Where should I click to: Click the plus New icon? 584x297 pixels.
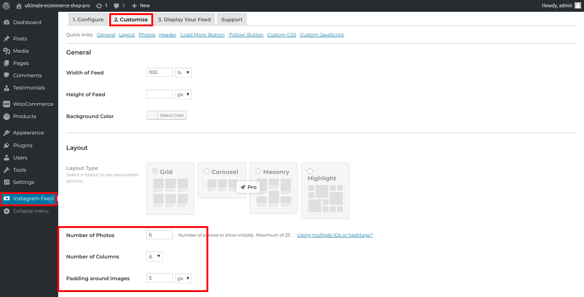(x=134, y=5)
